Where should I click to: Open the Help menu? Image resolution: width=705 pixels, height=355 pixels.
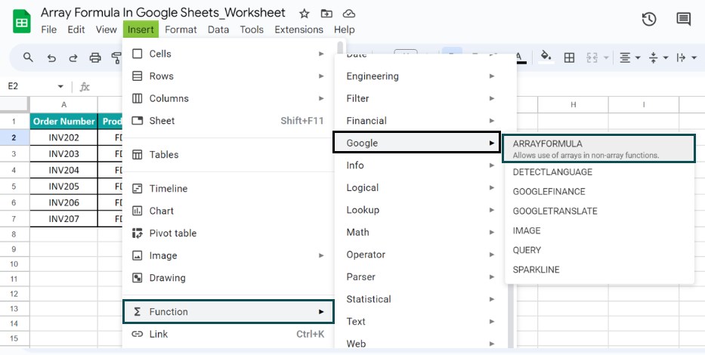(x=345, y=29)
